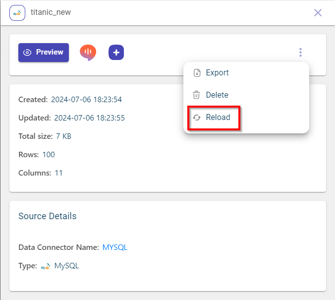Open the orange voice chat assistant icon

(x=88, y=52)
